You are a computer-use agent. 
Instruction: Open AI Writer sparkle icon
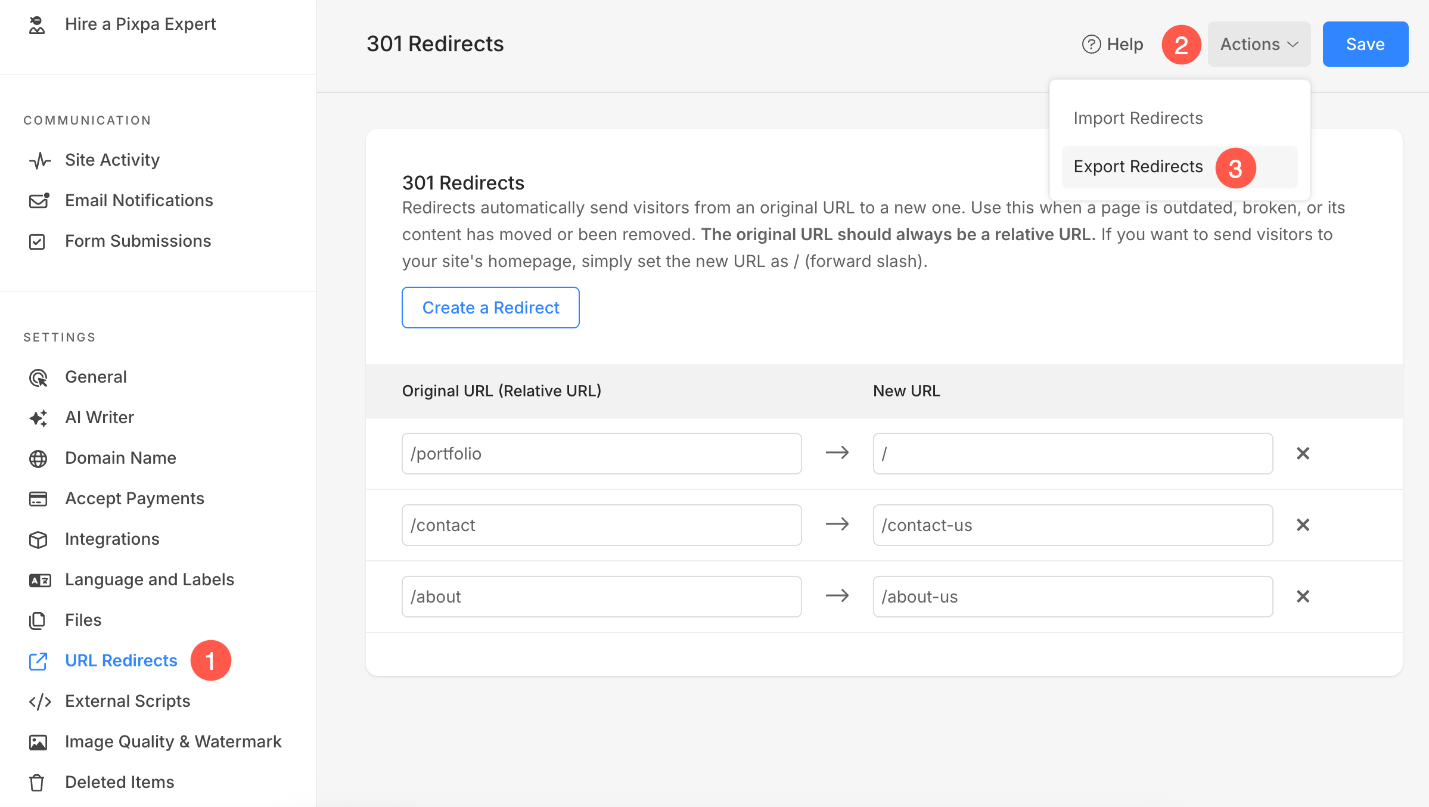point(39,418)
